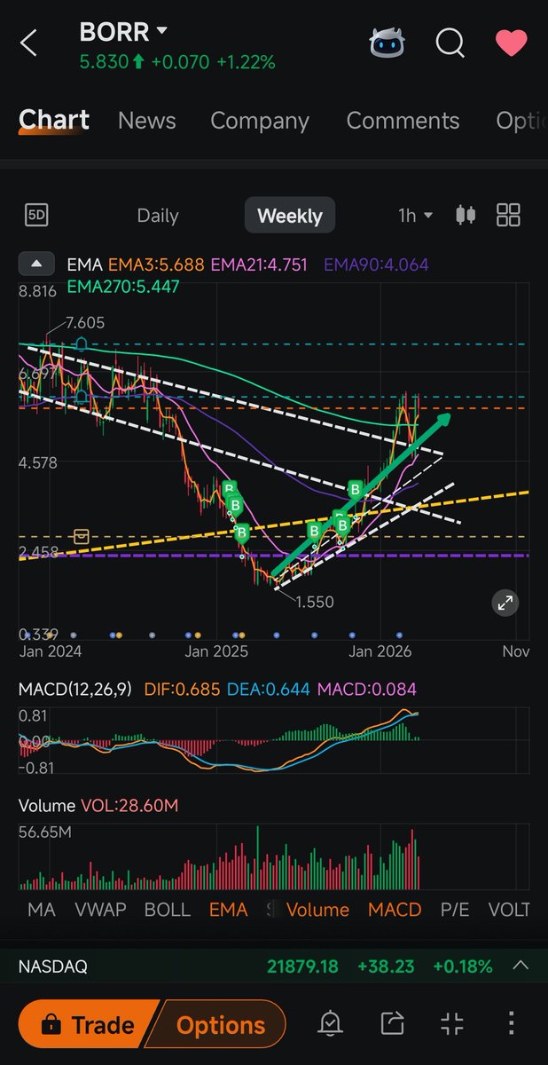Select the 5D timeframe icon
This screenshot has height=1065, width=548.
(x=36, y=215)
